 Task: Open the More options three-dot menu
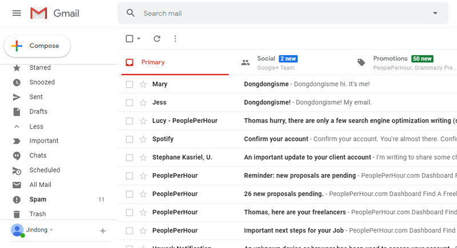coord(175,39)
